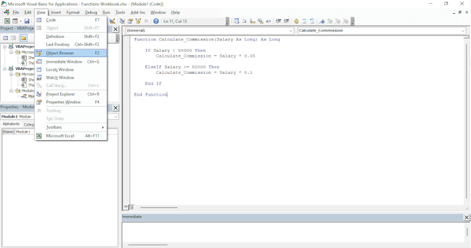Click the Insert UserForm toolbar icon

pyautogui.click(x=14, y=21)
